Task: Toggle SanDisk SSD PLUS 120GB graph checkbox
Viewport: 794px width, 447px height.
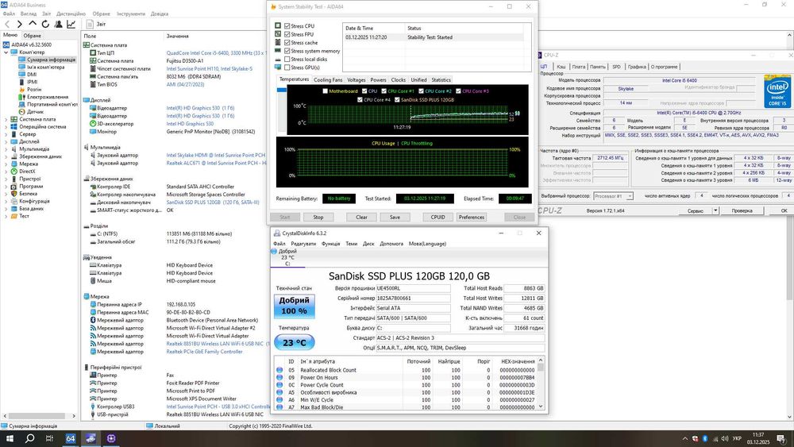Action: [x=397, y=100]
